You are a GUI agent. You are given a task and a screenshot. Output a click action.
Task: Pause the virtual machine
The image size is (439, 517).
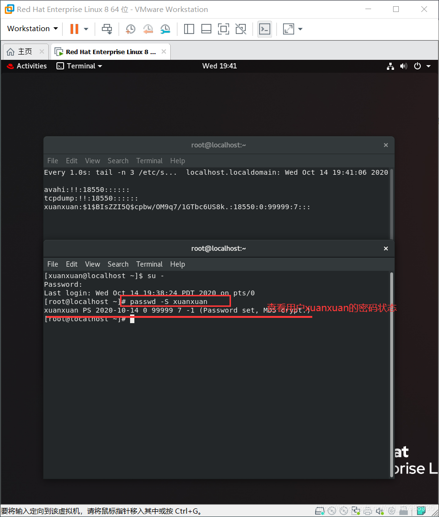(74, 29)
